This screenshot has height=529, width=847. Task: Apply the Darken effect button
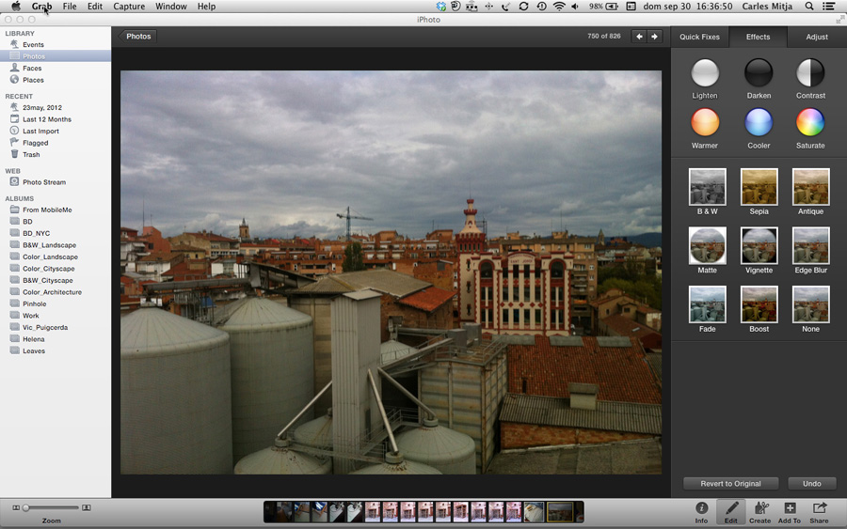pyautogui.click(x=759, y=72)
